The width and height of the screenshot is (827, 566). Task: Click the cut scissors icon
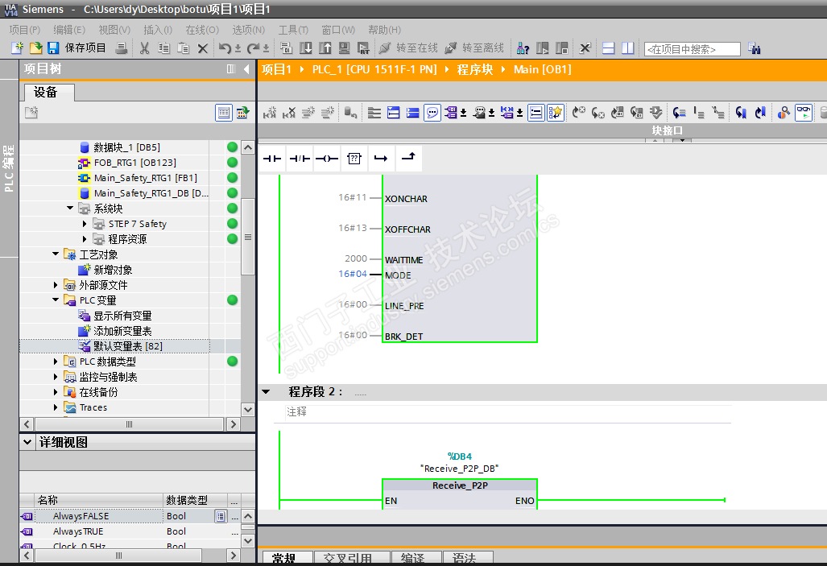[144, 48]
